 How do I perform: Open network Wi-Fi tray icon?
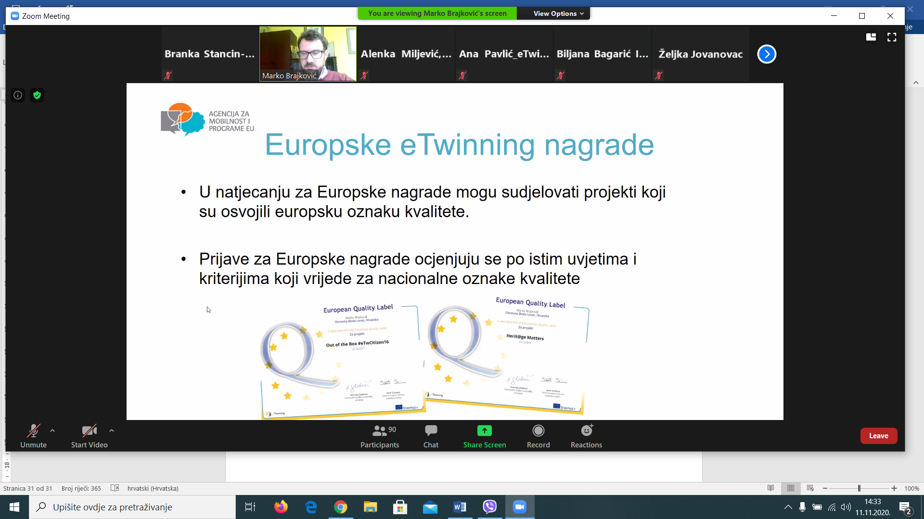[832, 507]
